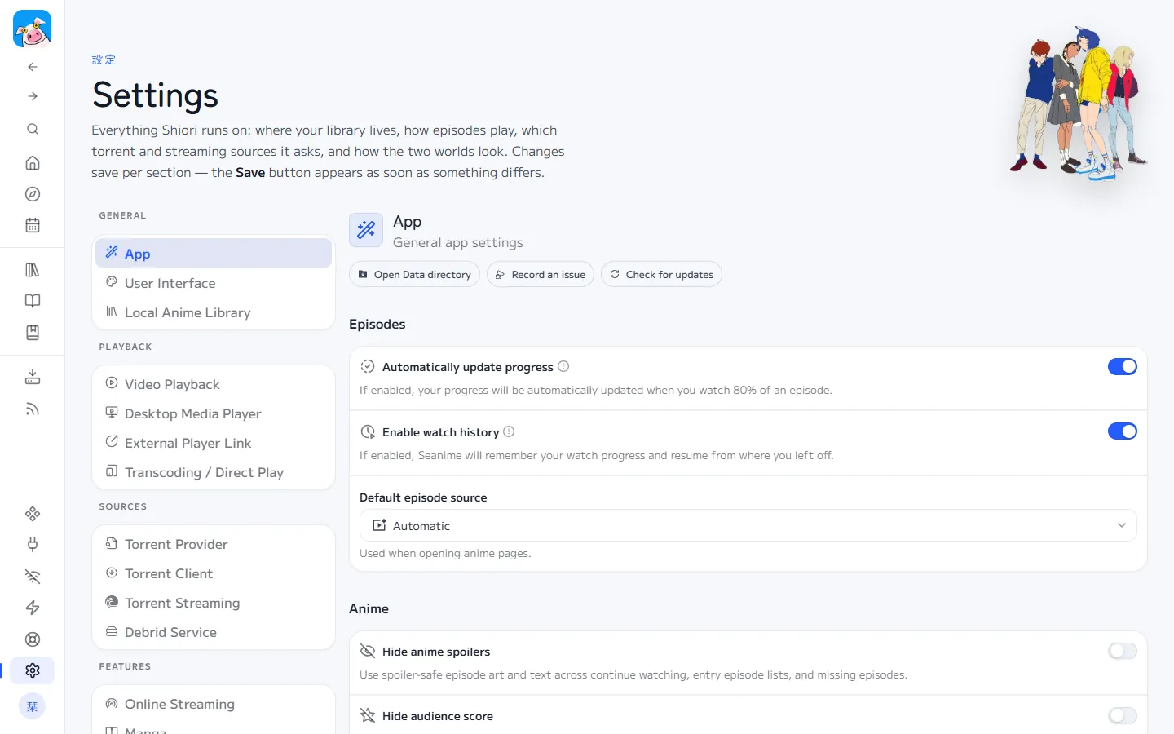Viewport: 1174px width, 734px height.
Task: Go to Torrent Streaming settings
Action: [x=214, y=603]
